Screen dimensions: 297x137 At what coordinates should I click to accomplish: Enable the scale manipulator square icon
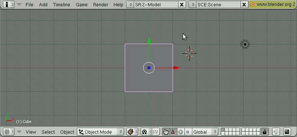click(188, 132)
